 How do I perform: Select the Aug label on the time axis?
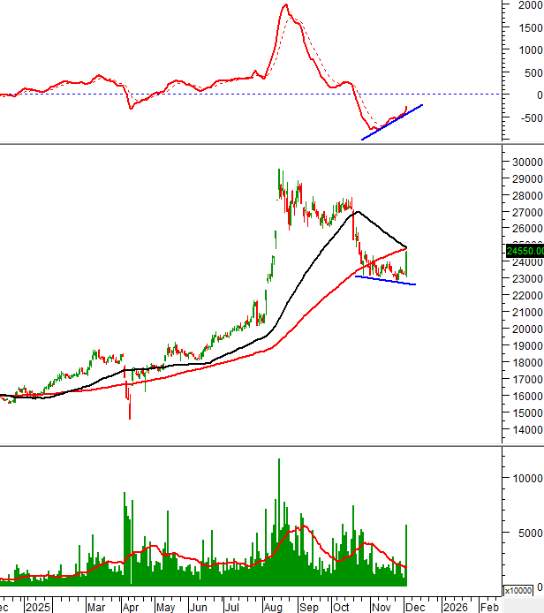coord(271,608)
